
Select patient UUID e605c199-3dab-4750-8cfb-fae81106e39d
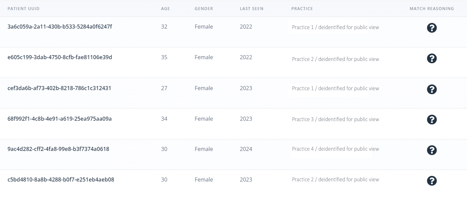[x=60, y=57]
